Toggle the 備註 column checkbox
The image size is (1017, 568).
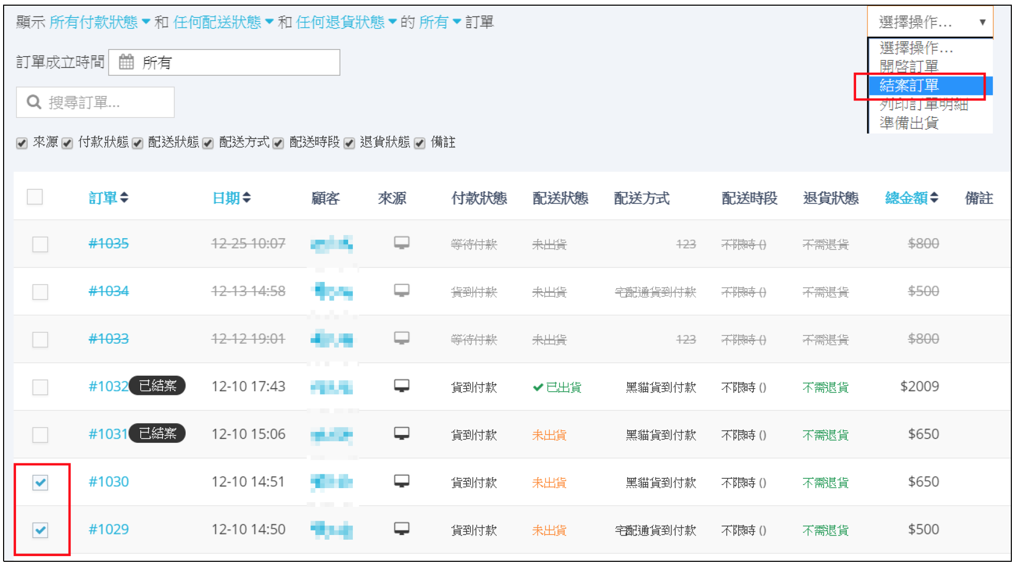(420, 143)
